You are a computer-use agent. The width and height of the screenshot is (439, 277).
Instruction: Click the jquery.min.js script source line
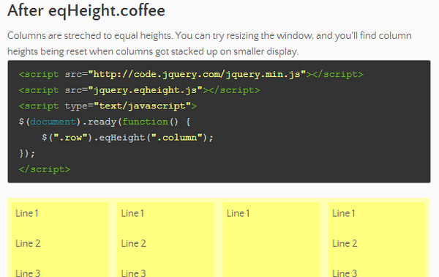[x=191, y=74]
